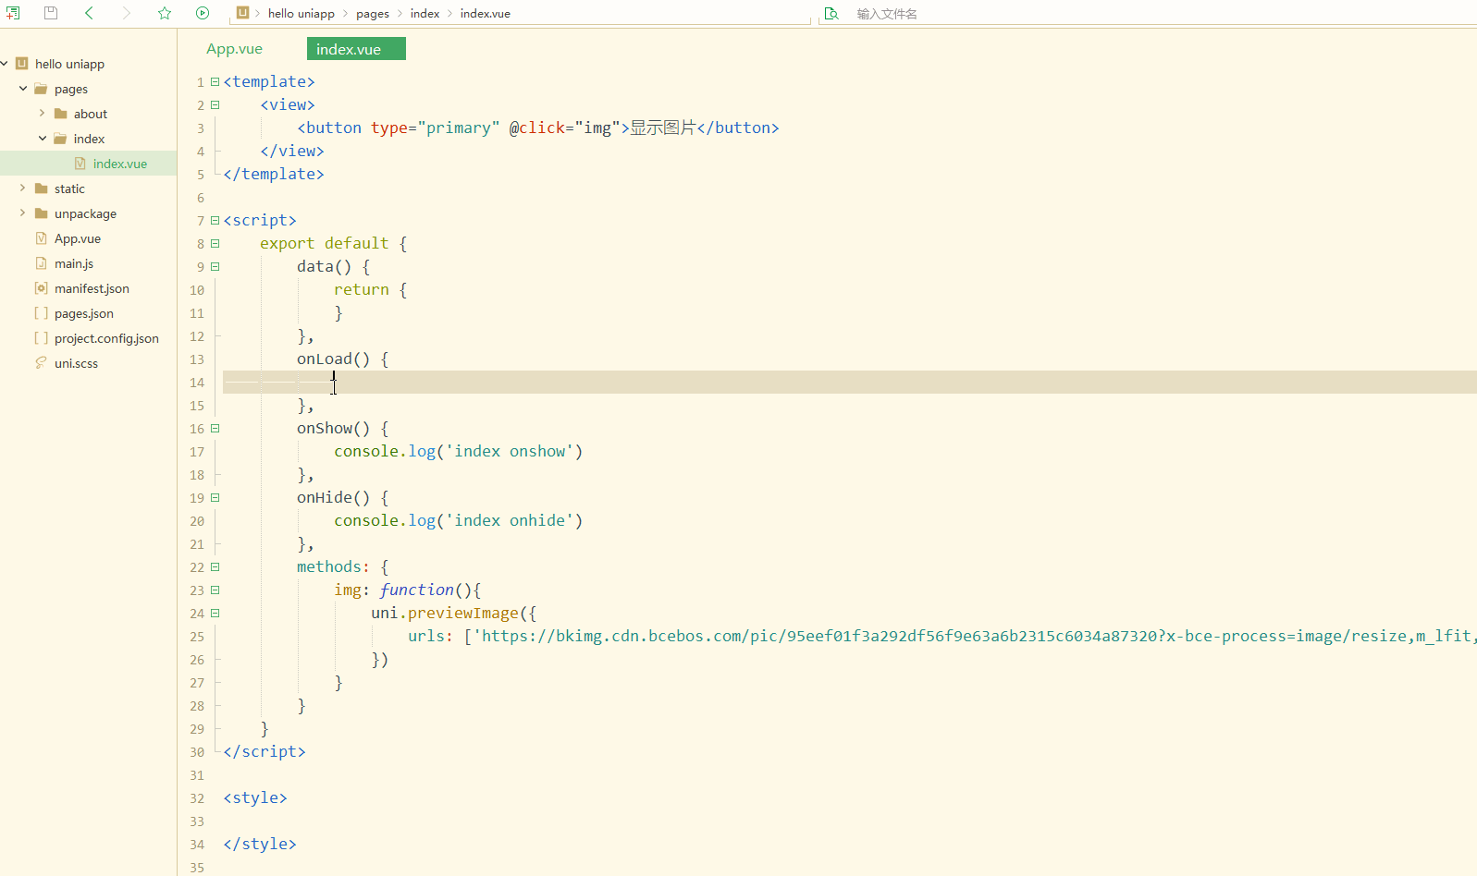Click the uni.scss file icon
Viewport: 1477px width, 876px height.
pyautogui.click(x=41, y=363)
